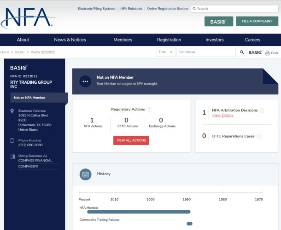This screenshot has height=230, width=281.
Task: Click the File a Complaint button
Action: pos(257,21)
